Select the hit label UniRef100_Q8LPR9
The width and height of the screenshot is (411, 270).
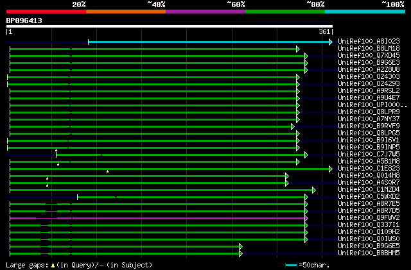click(369, 112)
